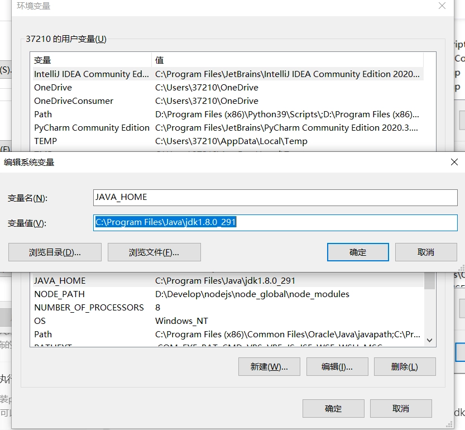Screen dimensions: 465x430
Task: Click the system variables list scrollbar thumb
Action: coord(429,281)
